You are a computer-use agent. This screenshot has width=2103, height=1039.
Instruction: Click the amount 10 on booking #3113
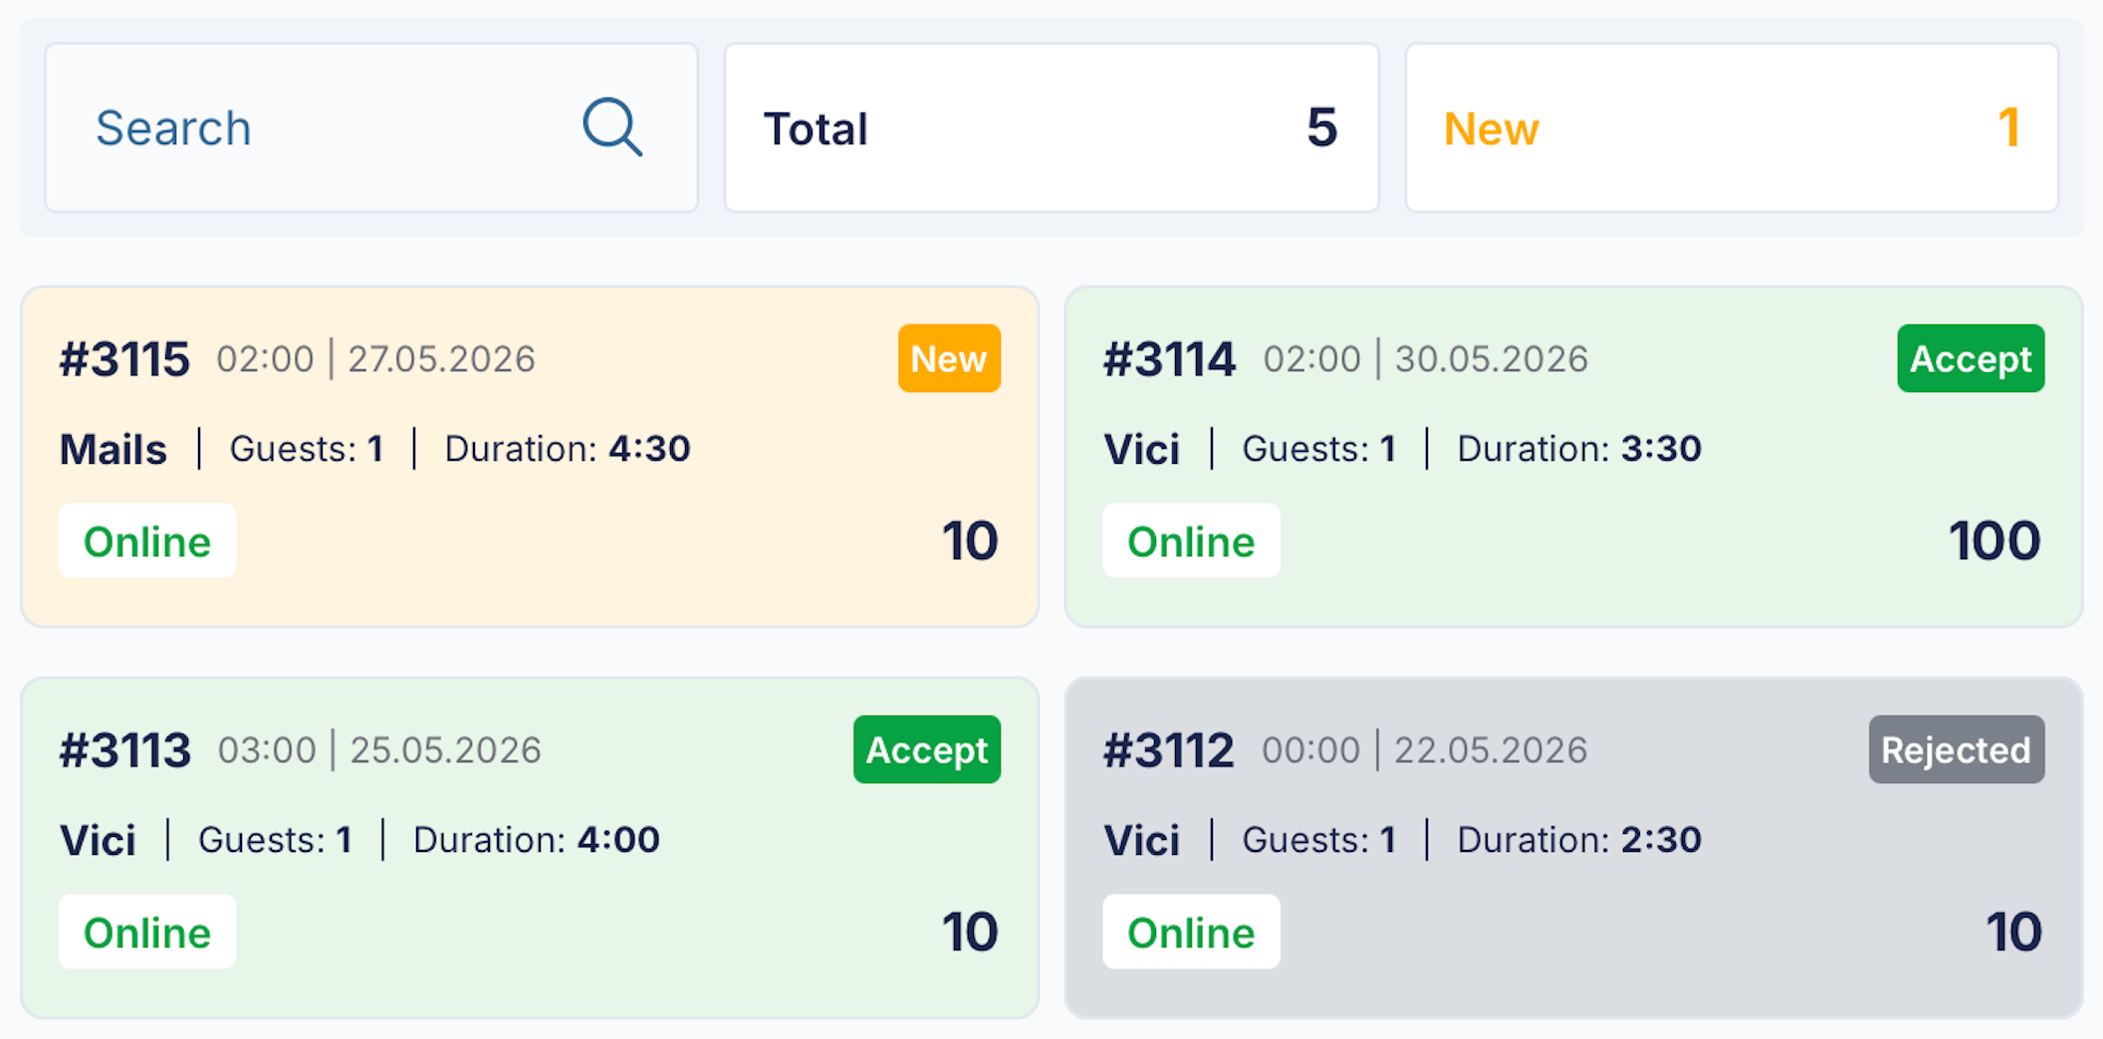pyautogui.click(x=970, y=933)
